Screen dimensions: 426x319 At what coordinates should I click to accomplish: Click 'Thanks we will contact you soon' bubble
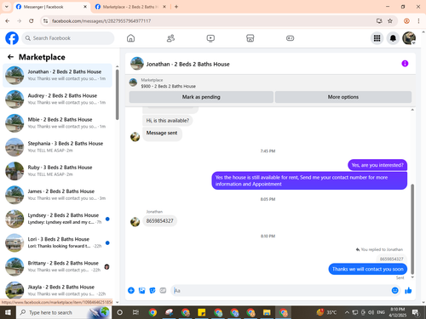[368, 269]
